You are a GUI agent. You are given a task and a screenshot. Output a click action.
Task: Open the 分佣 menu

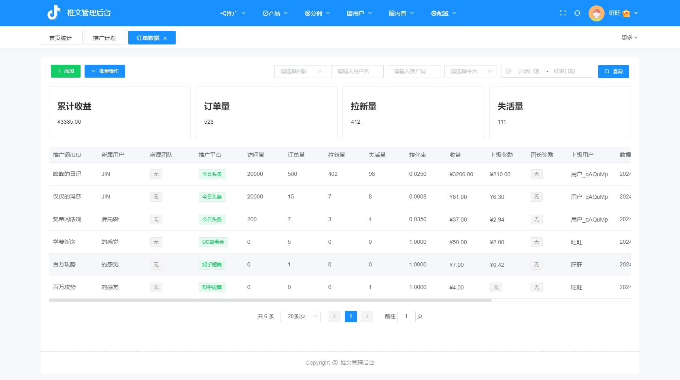[317, 13]
